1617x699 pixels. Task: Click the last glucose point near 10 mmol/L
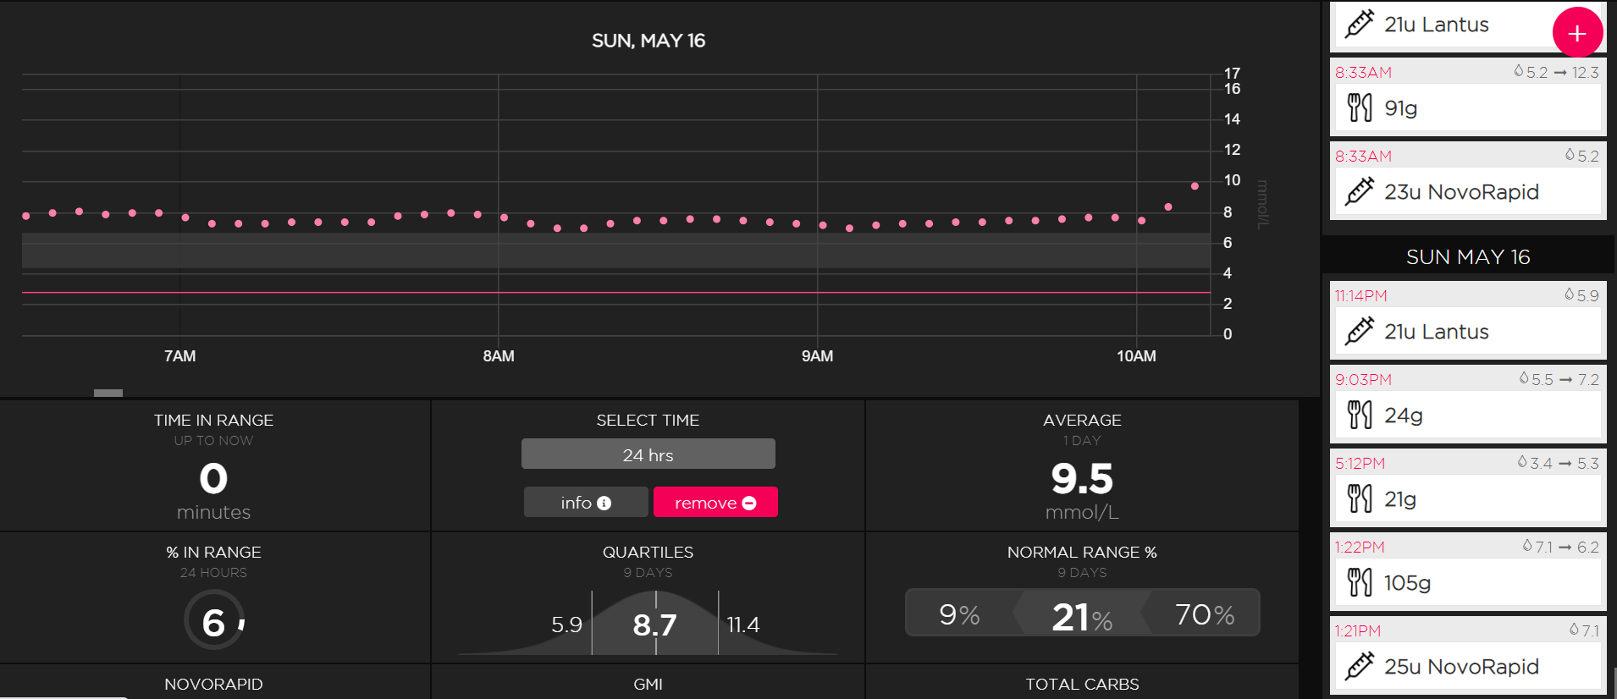coord(1195,186)
